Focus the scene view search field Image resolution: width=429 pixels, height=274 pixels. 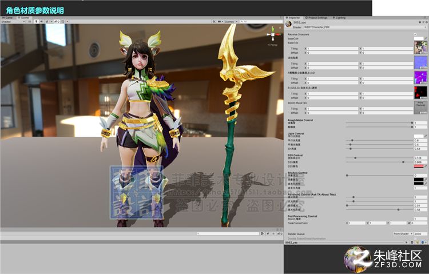(x=261, y=21)
